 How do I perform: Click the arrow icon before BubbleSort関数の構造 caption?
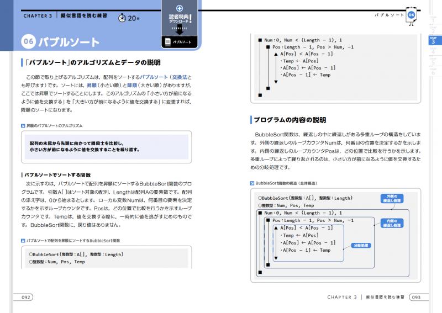pyautogui.click(x=252, y=183)
